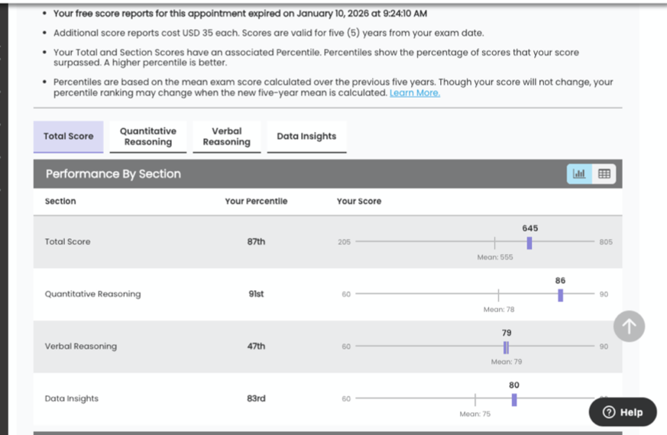Image resolution: width=667 pixels, height=435 pixels.
Task: Click the 47th percentile value
Action: (256, 346)
